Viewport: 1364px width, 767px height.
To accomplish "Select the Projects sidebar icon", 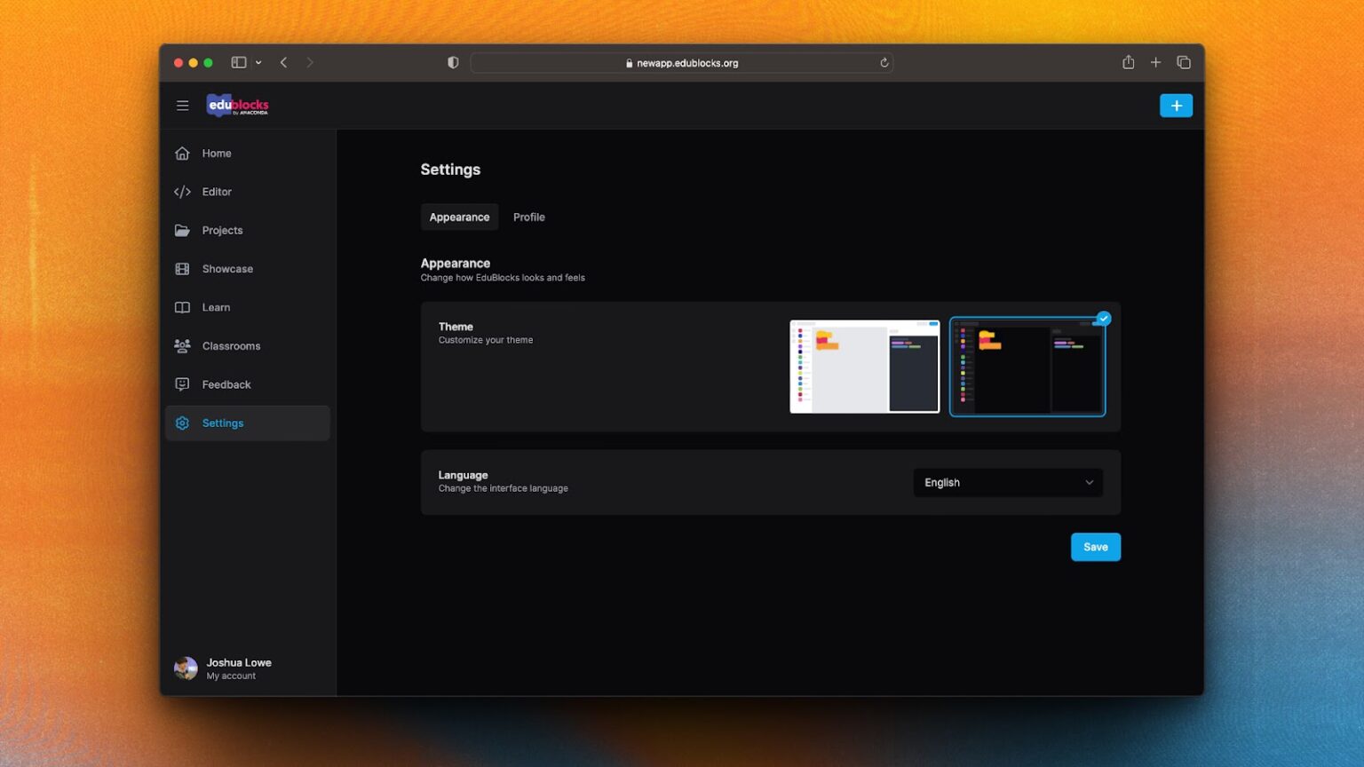I will click(x=182, y=230).
